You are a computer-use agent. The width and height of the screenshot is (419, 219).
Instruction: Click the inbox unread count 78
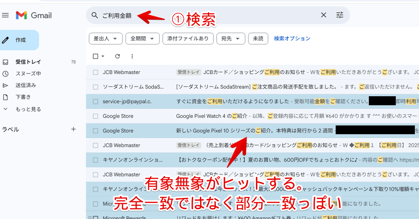73,62
